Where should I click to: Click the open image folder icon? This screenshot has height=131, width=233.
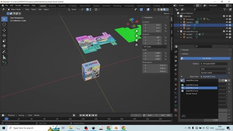click(226, 80)
